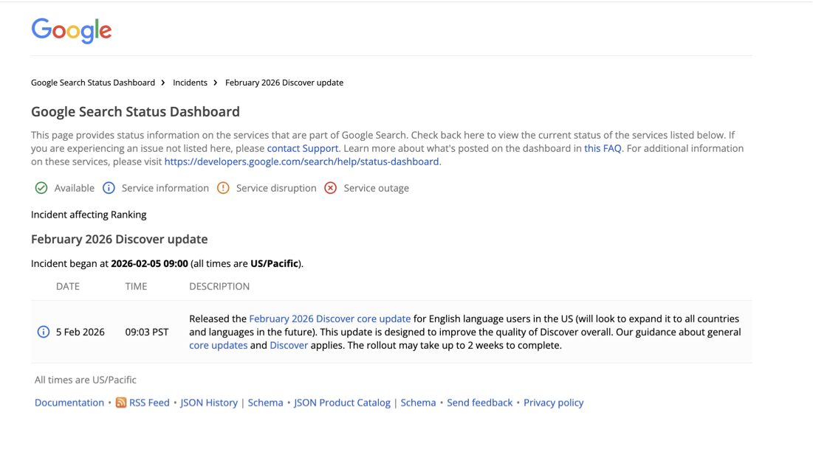
Task: Click the red Service outage icon
Action: pyautogui.click(x=330, y=188)
